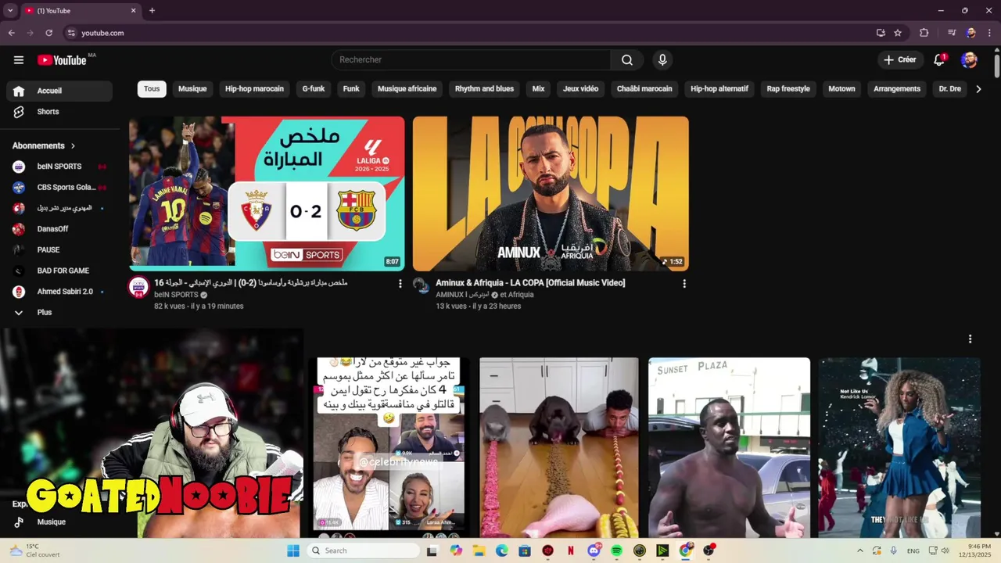Image resolution: width=1001 pixels, height=563 pixels.
Task: Open File Explorer from the taskbar
Action: point(479,550)
